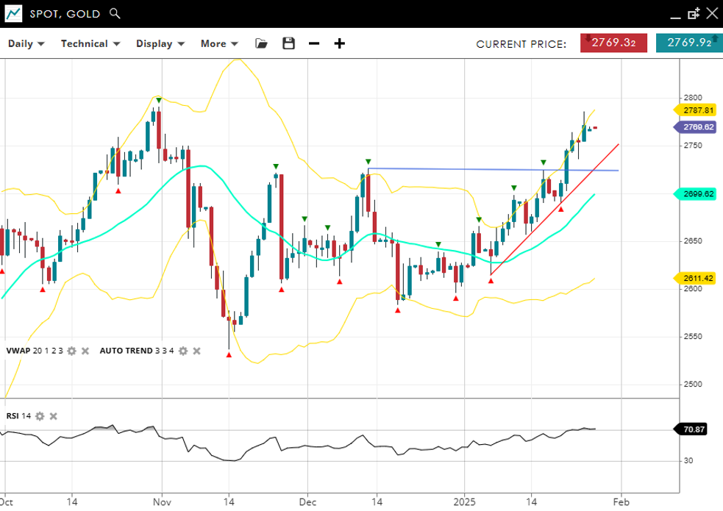
Task: Open the symbol search magnifier icon
Action: click(114, 13)
